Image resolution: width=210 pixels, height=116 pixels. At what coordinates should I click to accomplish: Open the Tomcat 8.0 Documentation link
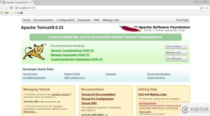point(98,94)
